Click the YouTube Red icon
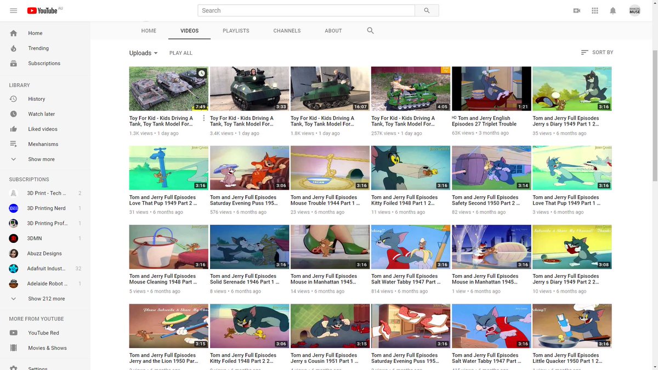The image size is (658, 370). 14,333
